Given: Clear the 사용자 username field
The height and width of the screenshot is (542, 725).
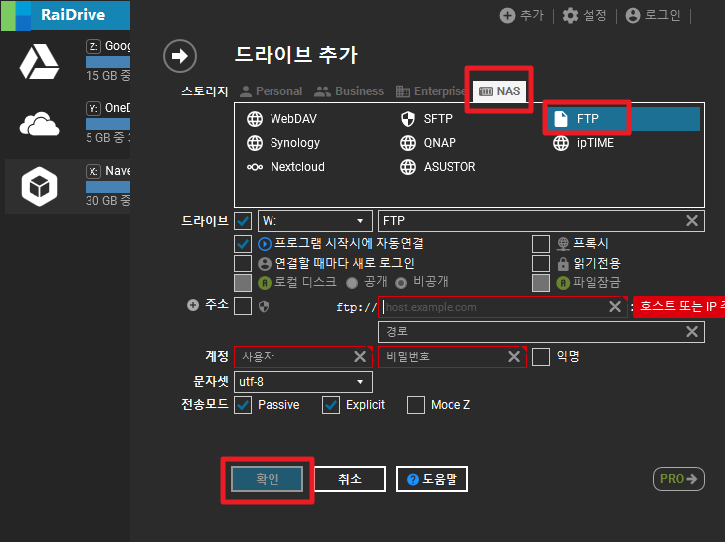Looking at the screenshot, I should [360, 357].
